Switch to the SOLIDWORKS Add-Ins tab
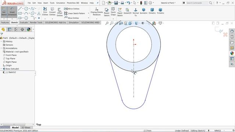235x132 pixels. (x=55, y=22)
